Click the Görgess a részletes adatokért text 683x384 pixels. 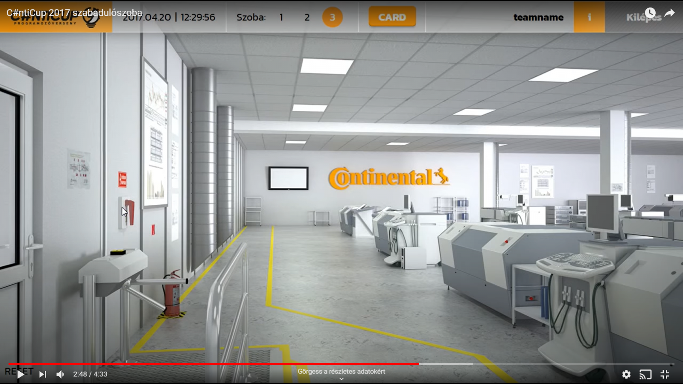(x=341, y=371)
